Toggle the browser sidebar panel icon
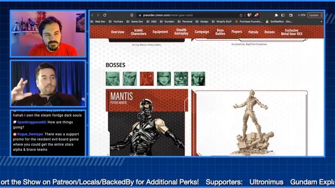The height and width of the screenshot is (188, 335). click(x=283, y=15)
